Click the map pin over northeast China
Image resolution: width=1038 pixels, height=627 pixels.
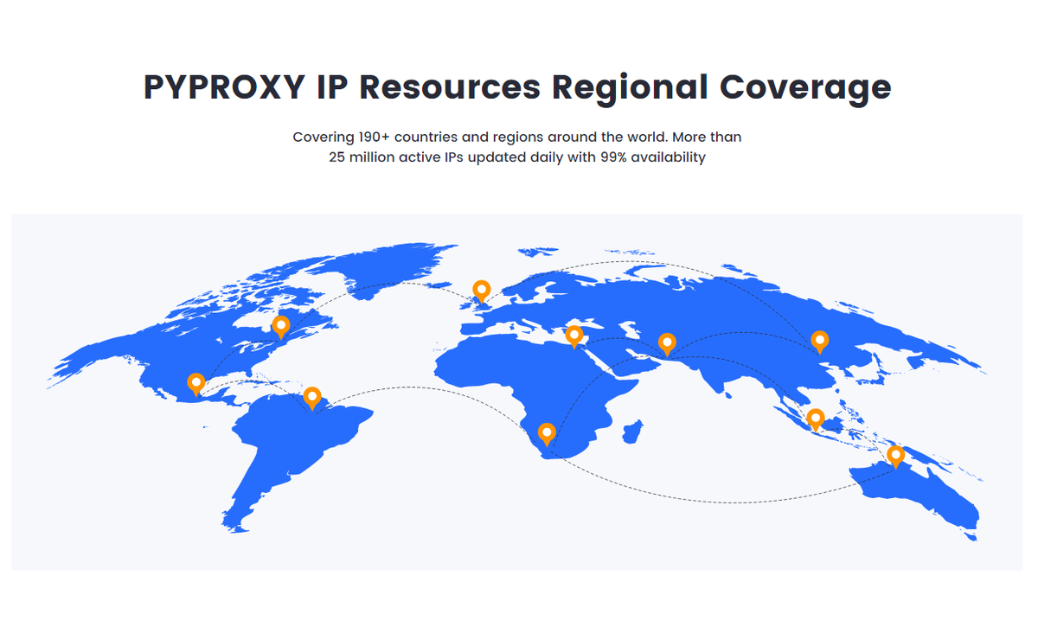click(819, 342)
